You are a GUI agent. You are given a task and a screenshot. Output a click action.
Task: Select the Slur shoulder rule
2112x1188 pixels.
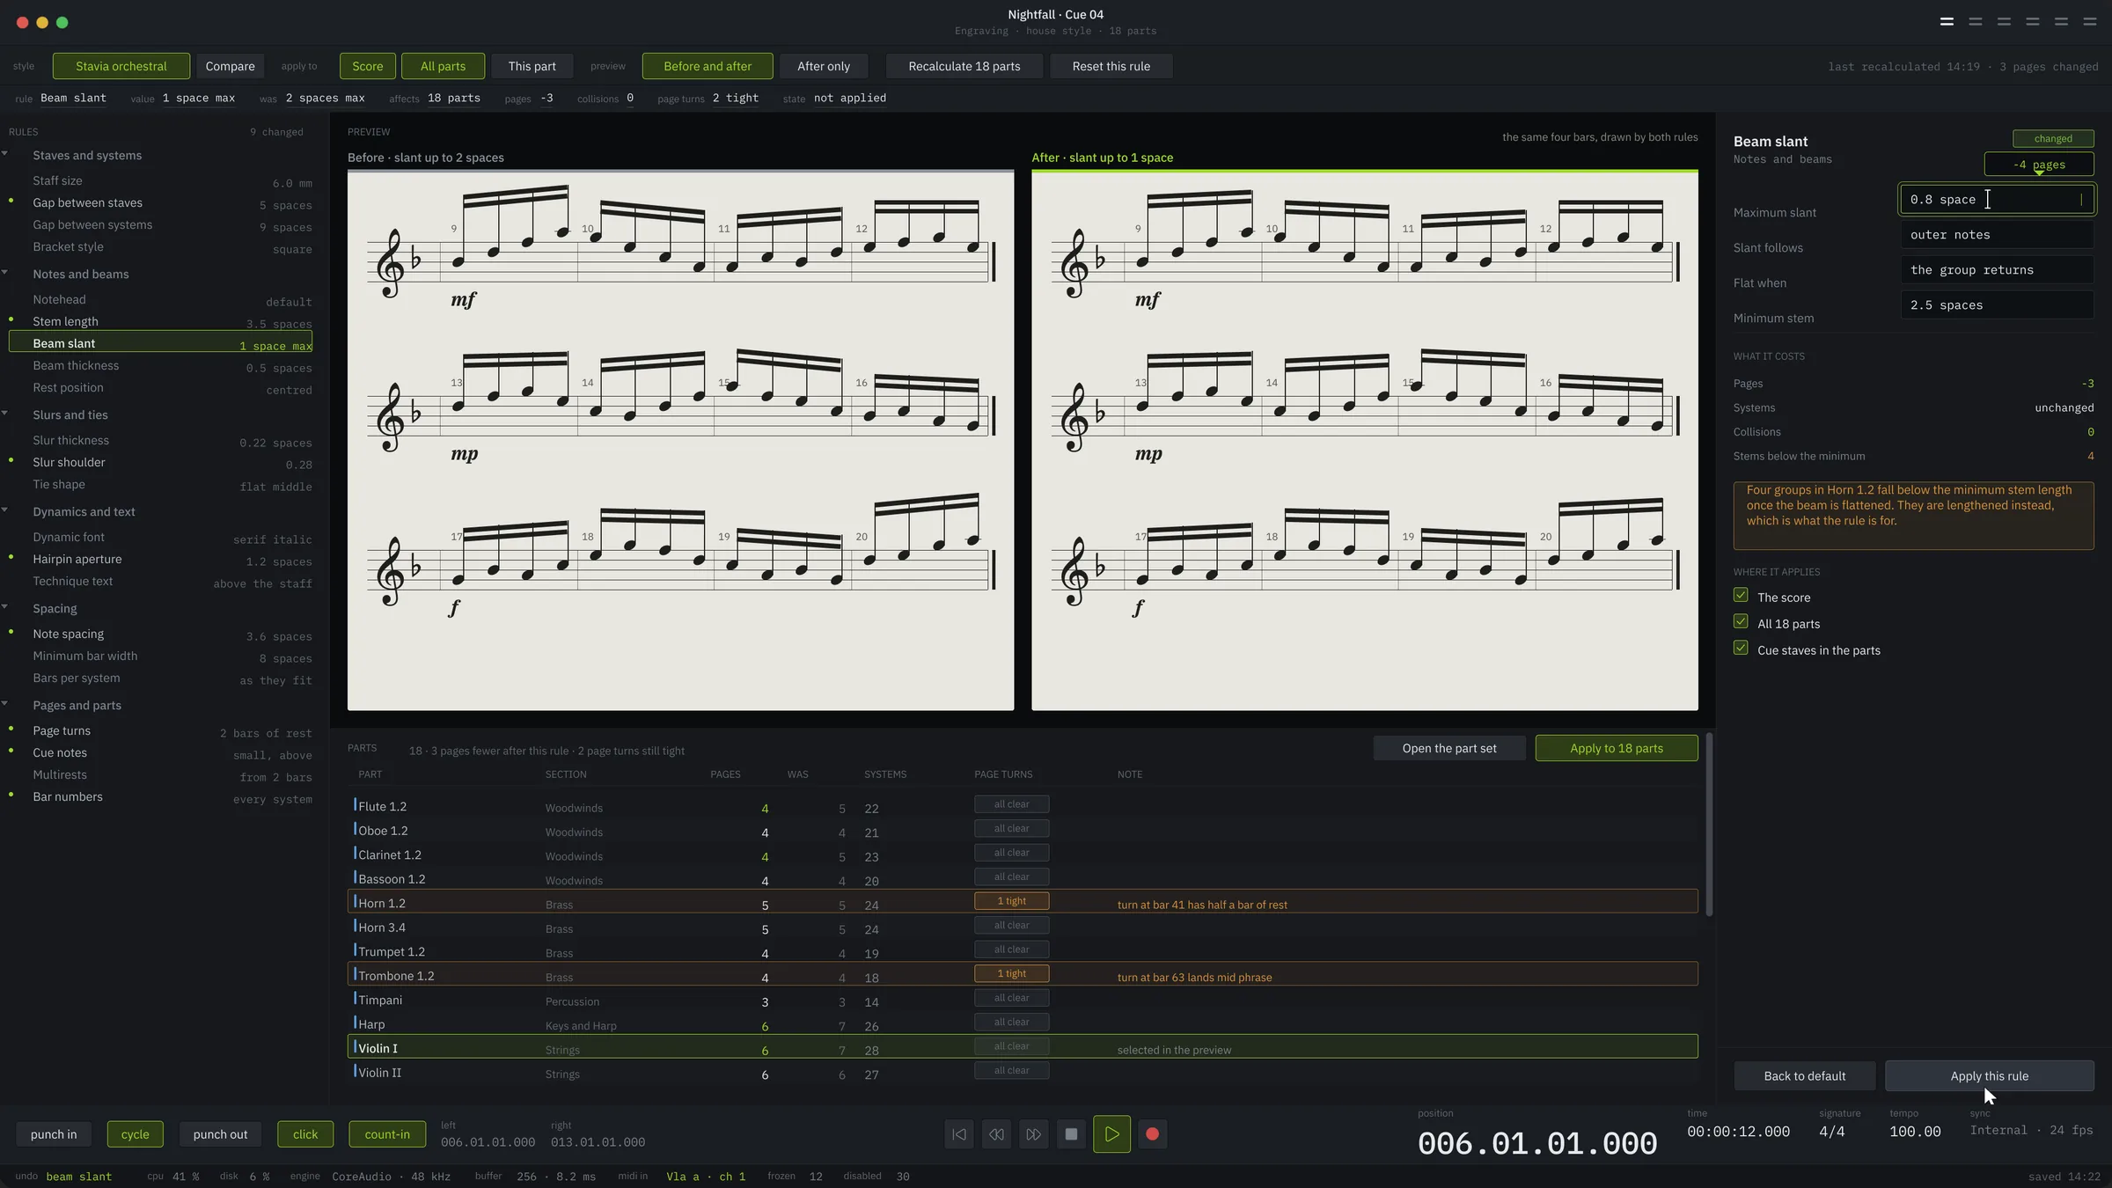point(160,462)
